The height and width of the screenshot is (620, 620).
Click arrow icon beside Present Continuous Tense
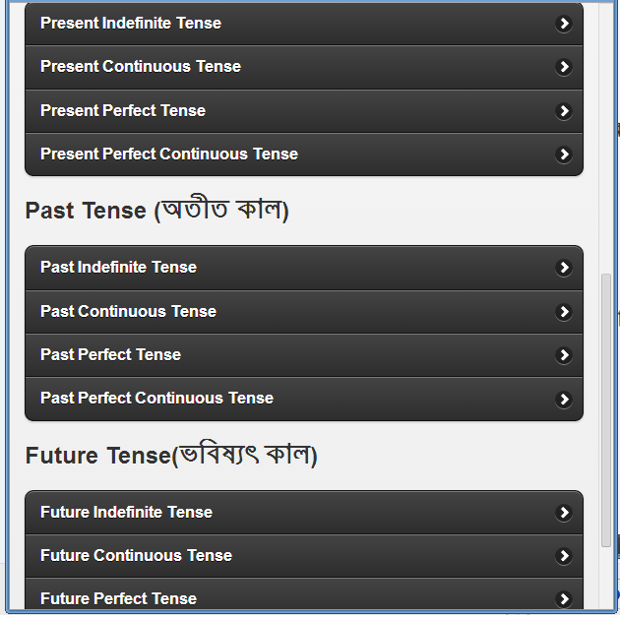click(x=564, y=67)
